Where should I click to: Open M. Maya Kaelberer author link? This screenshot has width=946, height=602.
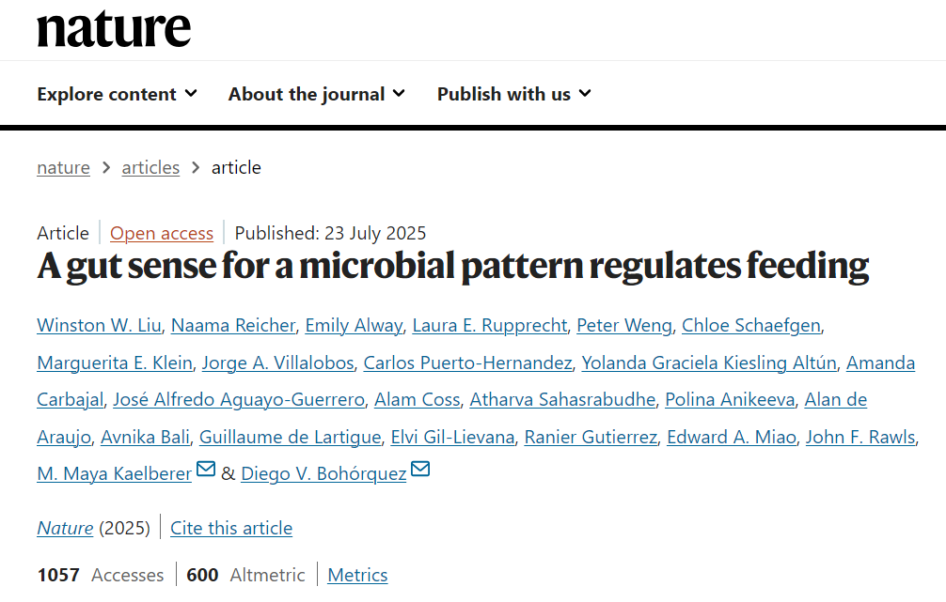pyautogui.click(x=114, y=474)
